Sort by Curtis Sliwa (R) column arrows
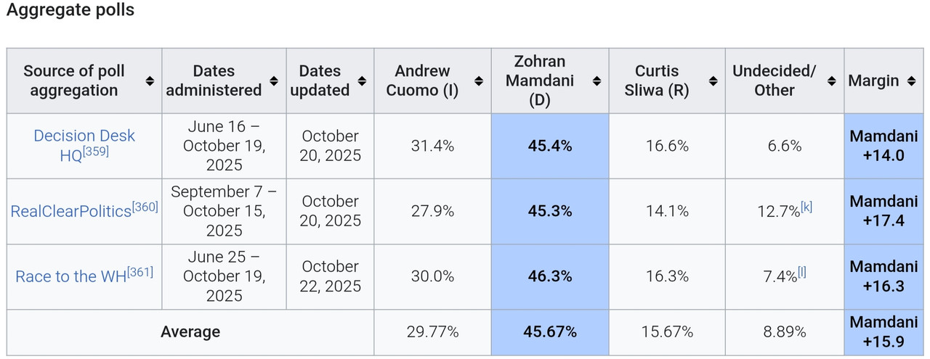This screenshot has width=930, height=359. pyautogui.click(x=713, y=81)
